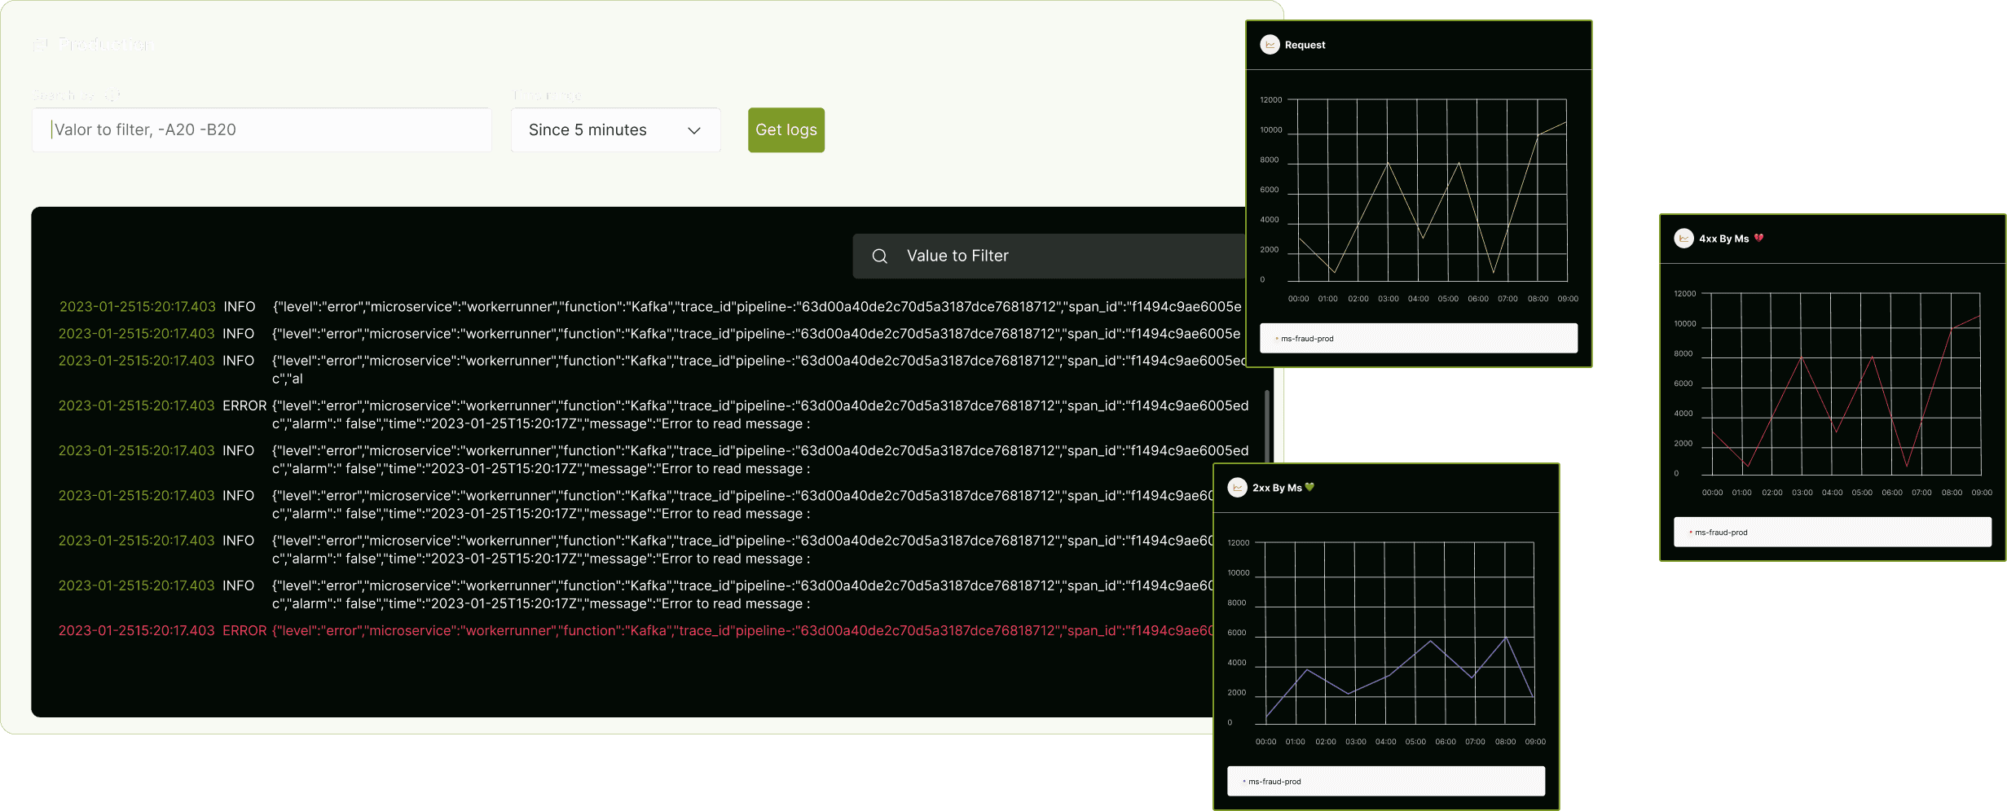
Task: Click the chevron in the Time range selector
Action: click(x=693, y=130)
